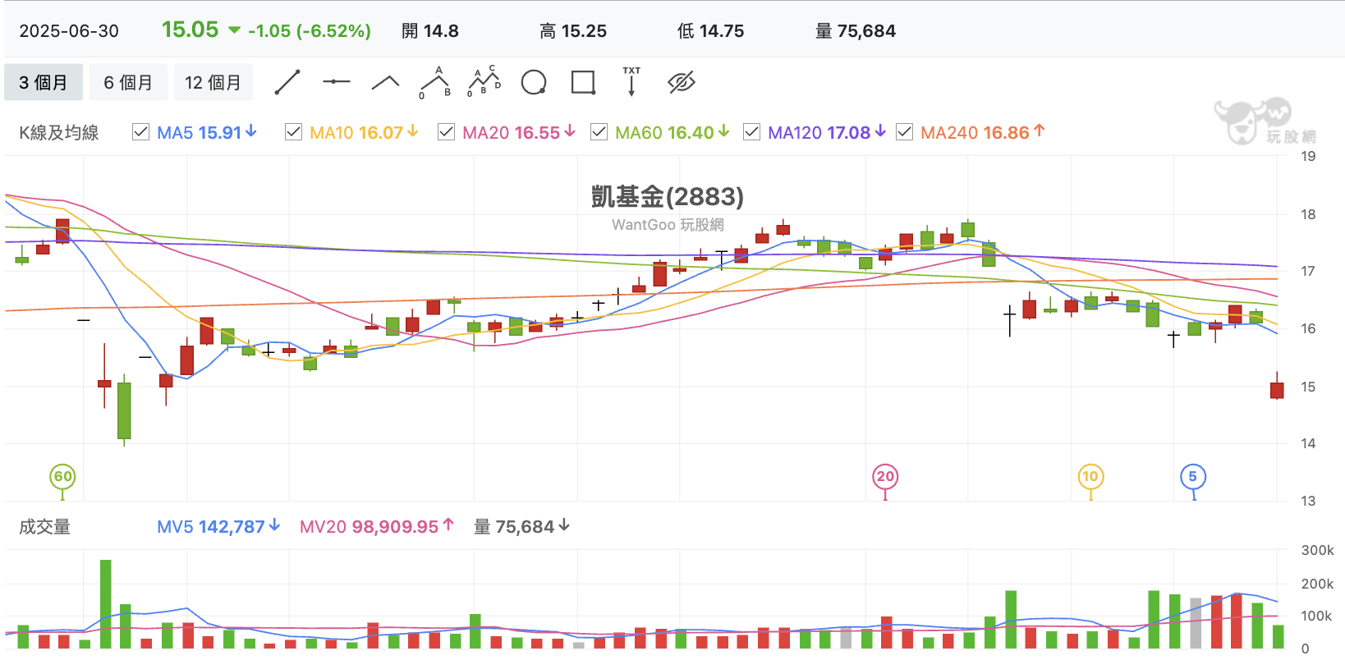
Task: Select the angle line drawing tool
Action: tap(385, 82)
